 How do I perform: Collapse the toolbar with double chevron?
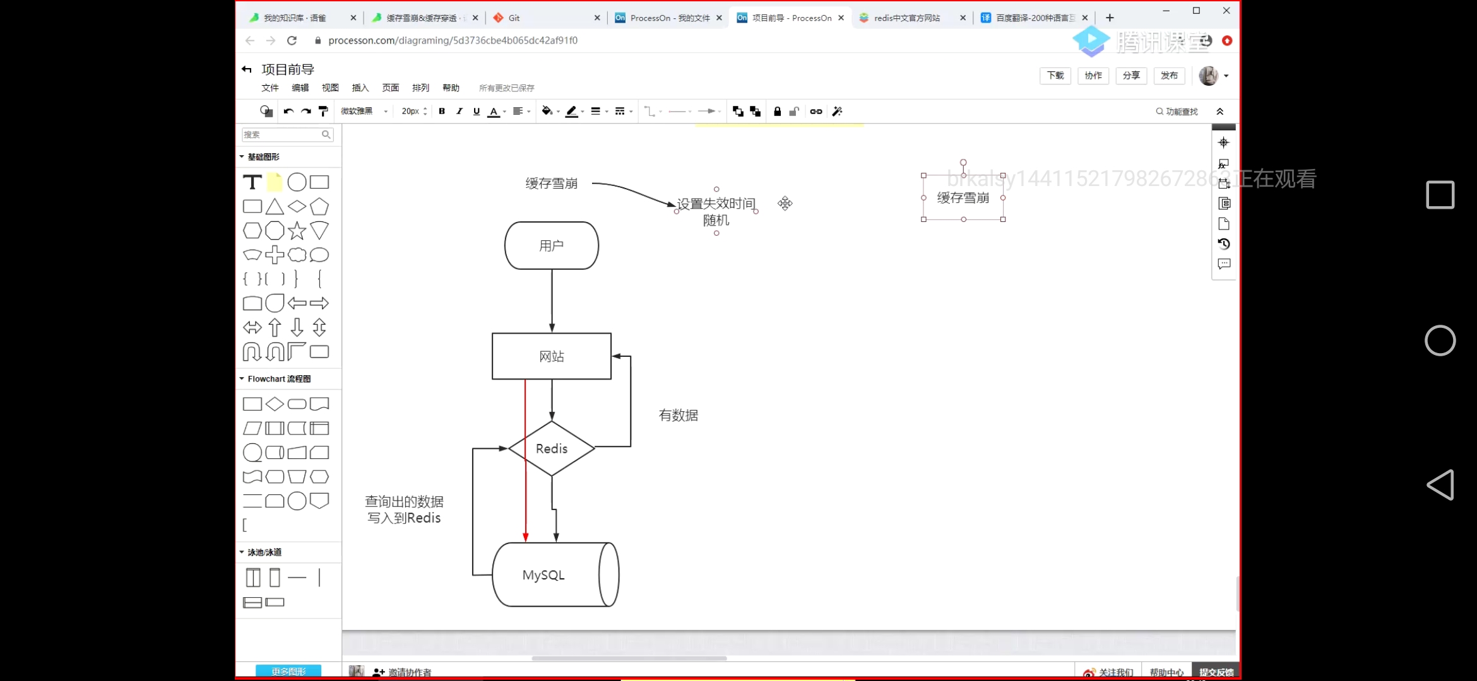click(x=1220, y=112)
